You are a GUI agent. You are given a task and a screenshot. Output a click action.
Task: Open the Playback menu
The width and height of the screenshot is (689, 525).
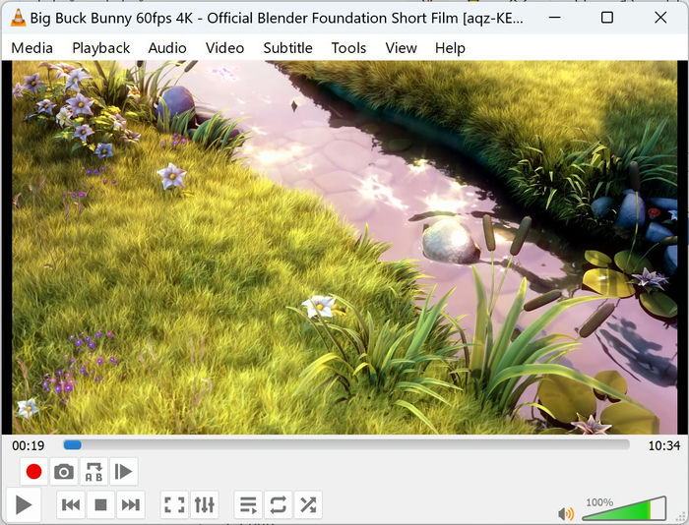(x=101, y=48)
